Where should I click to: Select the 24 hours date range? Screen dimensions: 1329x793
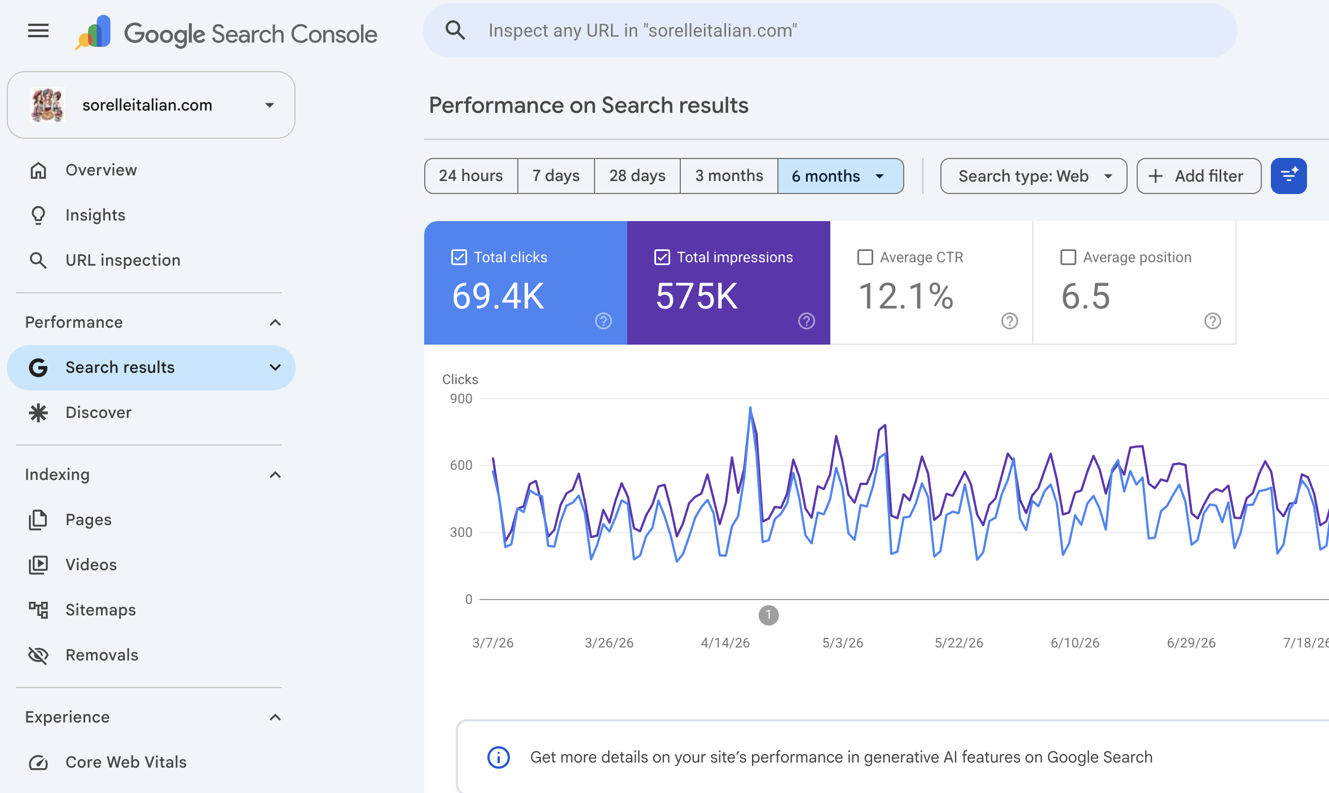click(x=471, y=176)
